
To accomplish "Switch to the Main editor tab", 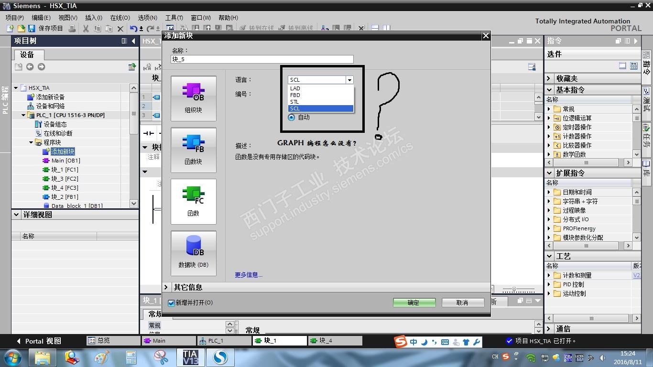I will (x=169, y=341).
